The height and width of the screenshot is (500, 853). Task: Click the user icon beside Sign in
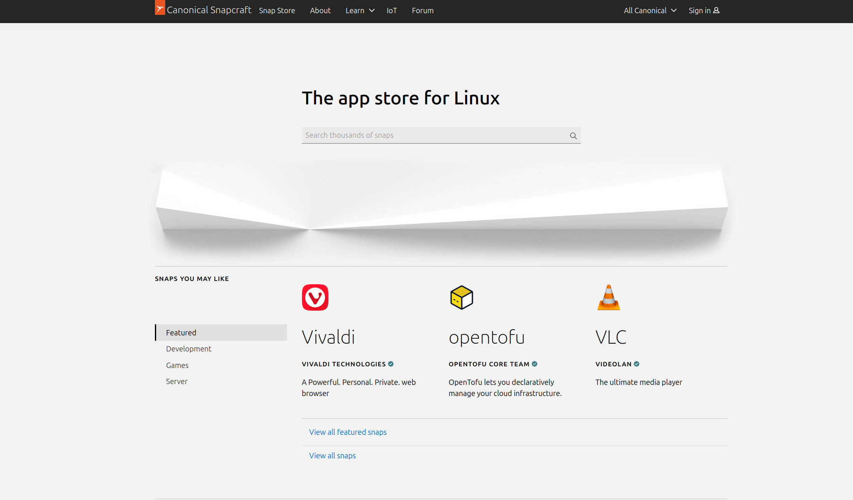[716, 10]
